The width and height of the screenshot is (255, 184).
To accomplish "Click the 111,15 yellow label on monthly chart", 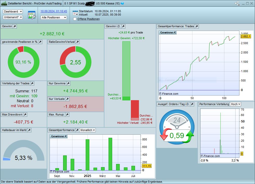I will [x=147, y=166].
